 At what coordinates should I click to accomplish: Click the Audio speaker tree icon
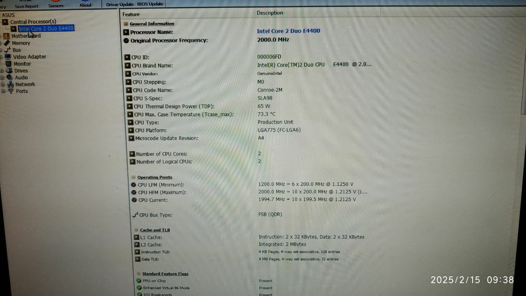(9, 77)
